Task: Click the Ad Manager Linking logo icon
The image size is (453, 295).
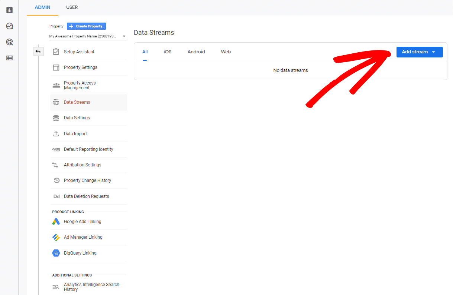Action: pos(56,237)
